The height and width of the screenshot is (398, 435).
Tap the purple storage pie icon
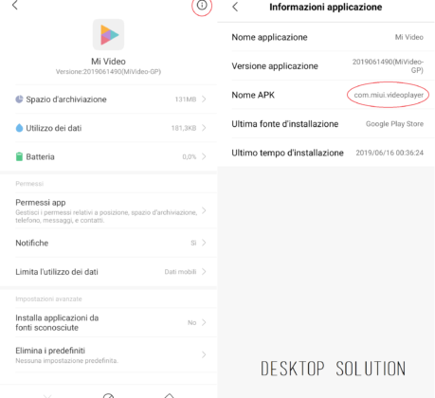[19, 99]
